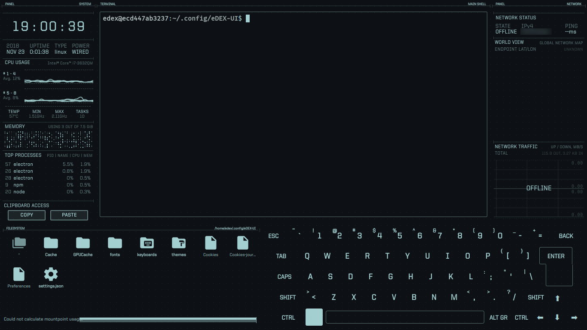Select the electron process with PID 57
Viewport: 587px width, 330px height.
click(x=48, y=164)
